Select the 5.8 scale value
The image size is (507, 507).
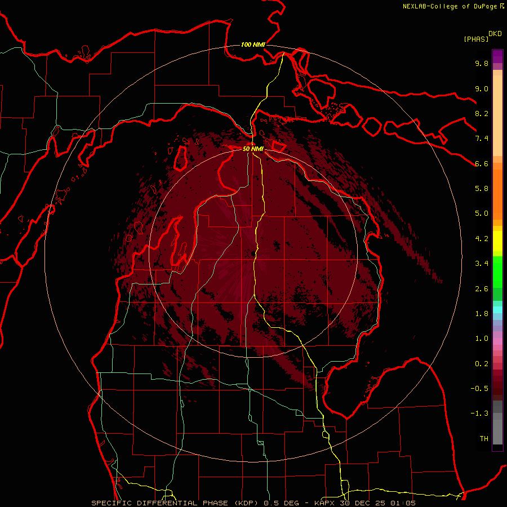pos(482,189)
